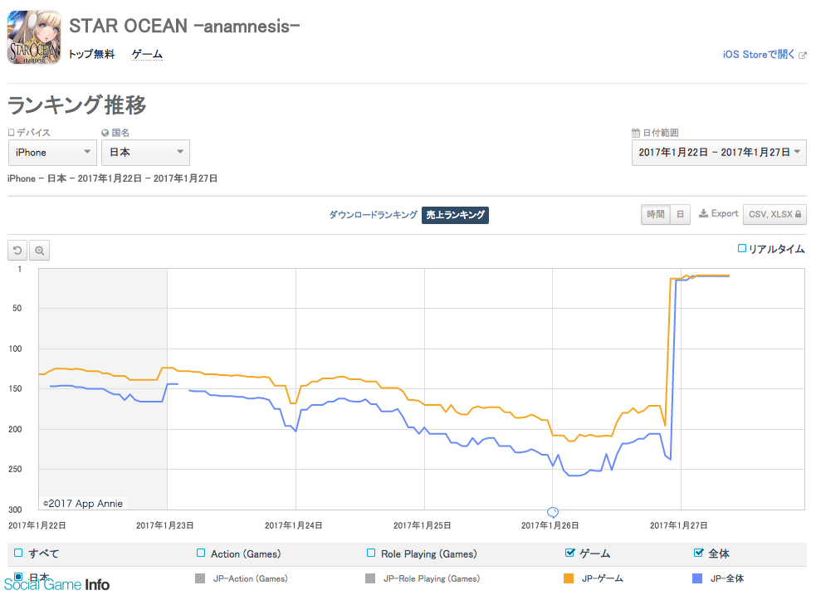Select the 売上ランキング tab
This screenshot has height=595, width=816.
click(x=456, y=215)
